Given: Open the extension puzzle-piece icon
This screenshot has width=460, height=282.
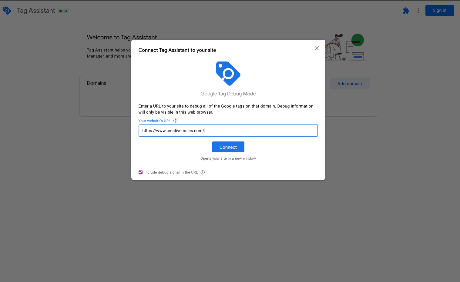Looking at the screenshot, I should pyautogui.click(x=406, y=11).
